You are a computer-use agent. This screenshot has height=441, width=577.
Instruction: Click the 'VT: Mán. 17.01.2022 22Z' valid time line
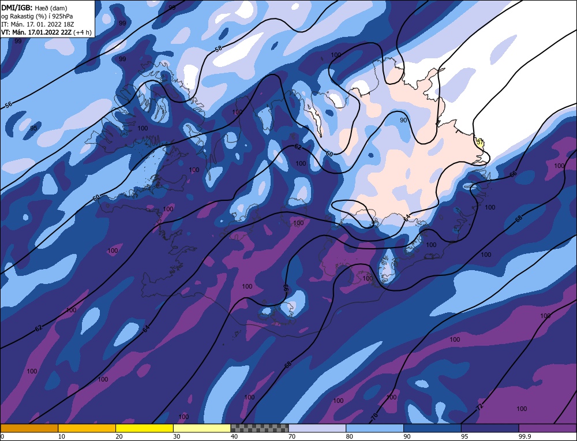(36, 32)
